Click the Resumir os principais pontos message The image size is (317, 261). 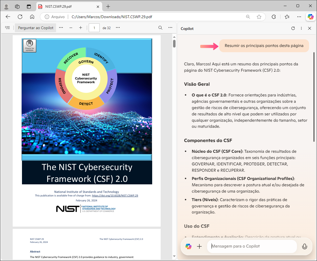tap(264, 46)
